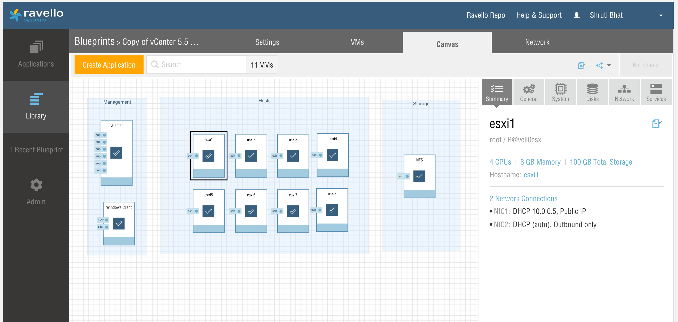Image resolution: width=678 pixels, height=322 pixels.
Task: Switch to the Settings tab
Action: pos(267,42)
